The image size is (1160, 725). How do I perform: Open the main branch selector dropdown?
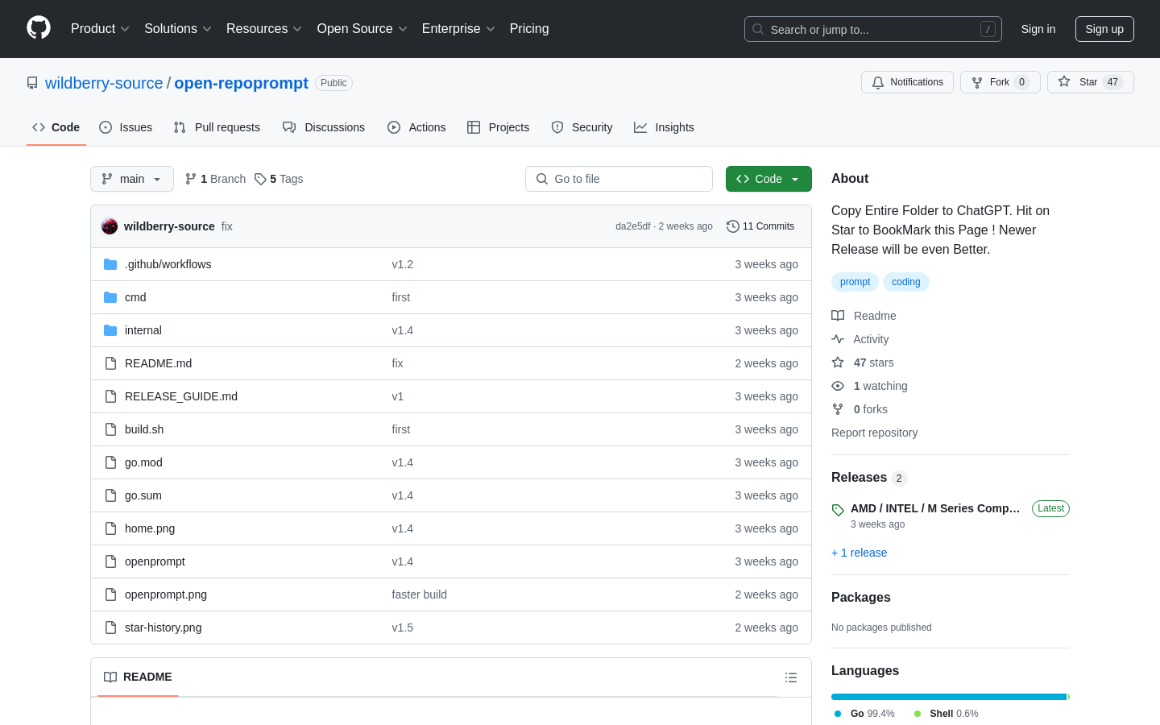click(132, 179)
